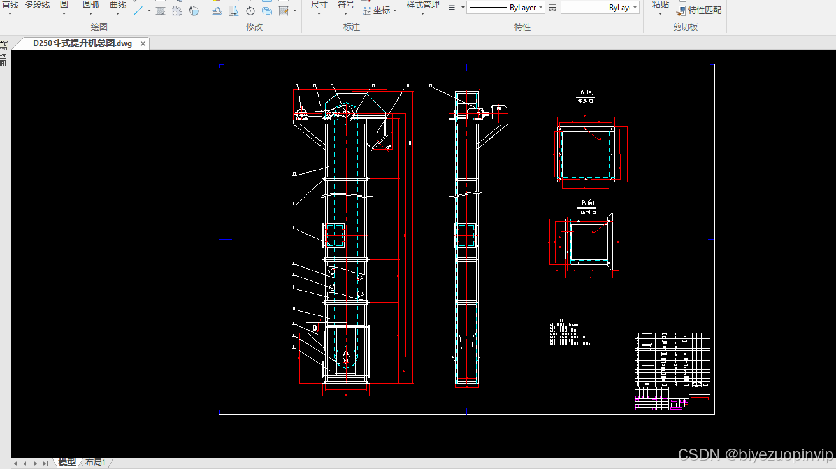The width and height of the screenshot is (836, 469).
Task: Click the top icon on left sidebar
Action: coord(3,45)
